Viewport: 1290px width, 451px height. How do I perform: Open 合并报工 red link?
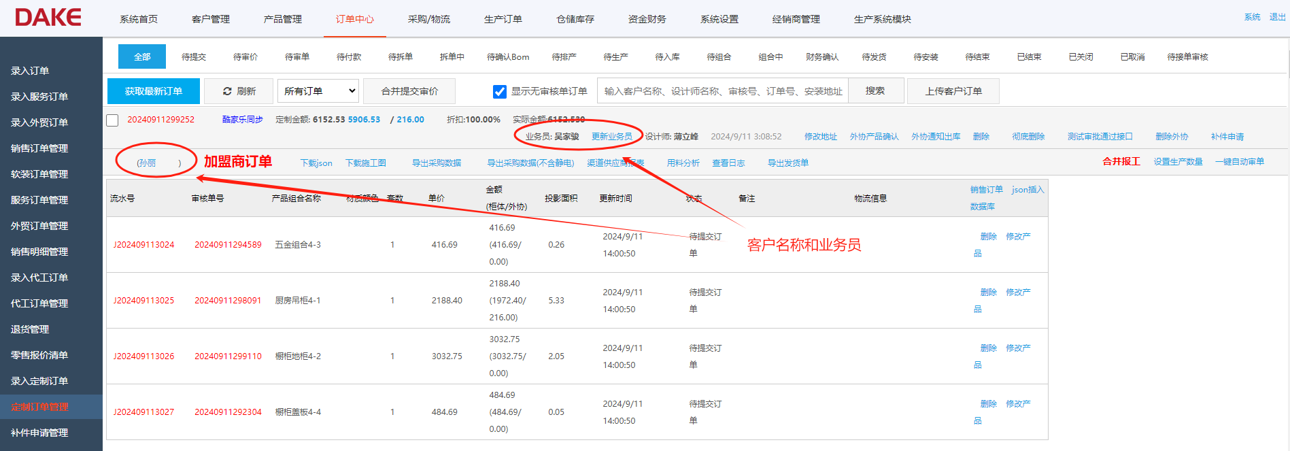point(1121,162)
